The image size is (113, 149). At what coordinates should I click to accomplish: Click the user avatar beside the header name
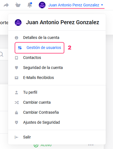click(42, 5)
